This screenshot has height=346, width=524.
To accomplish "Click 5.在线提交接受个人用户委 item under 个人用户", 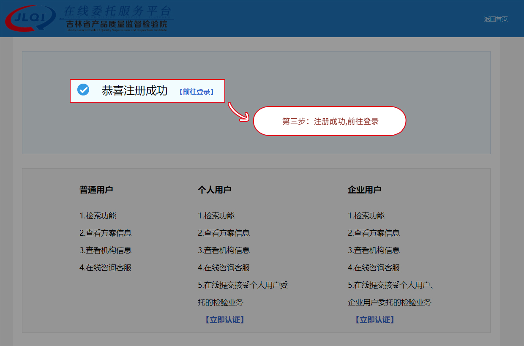I will pos(243,285).
